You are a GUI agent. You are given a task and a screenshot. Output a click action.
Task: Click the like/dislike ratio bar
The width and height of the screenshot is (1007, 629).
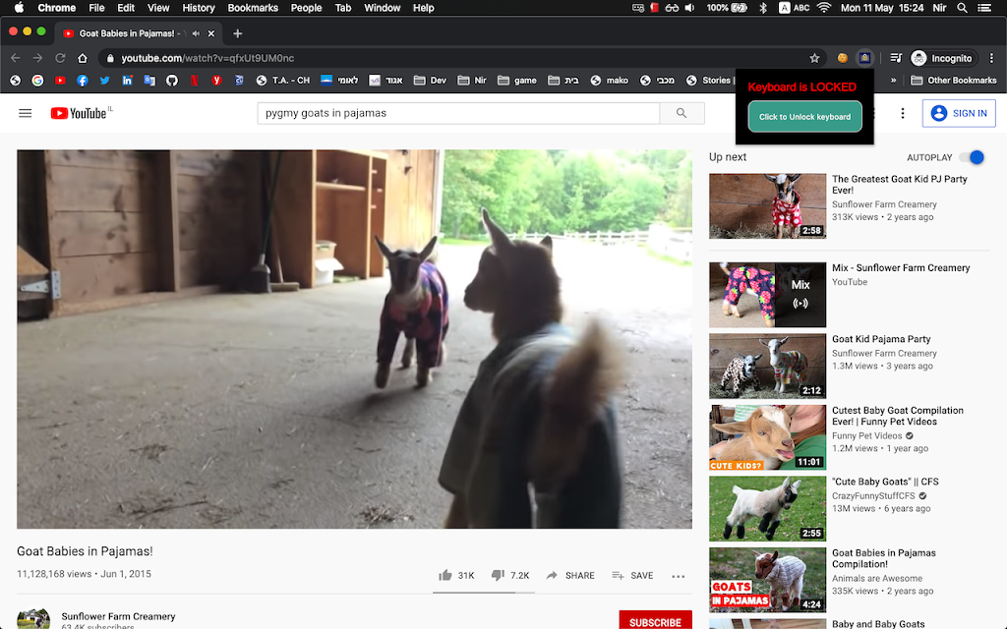point(484,593)
